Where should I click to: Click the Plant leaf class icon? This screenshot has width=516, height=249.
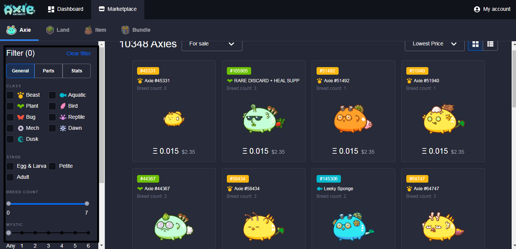coord(21,106)
